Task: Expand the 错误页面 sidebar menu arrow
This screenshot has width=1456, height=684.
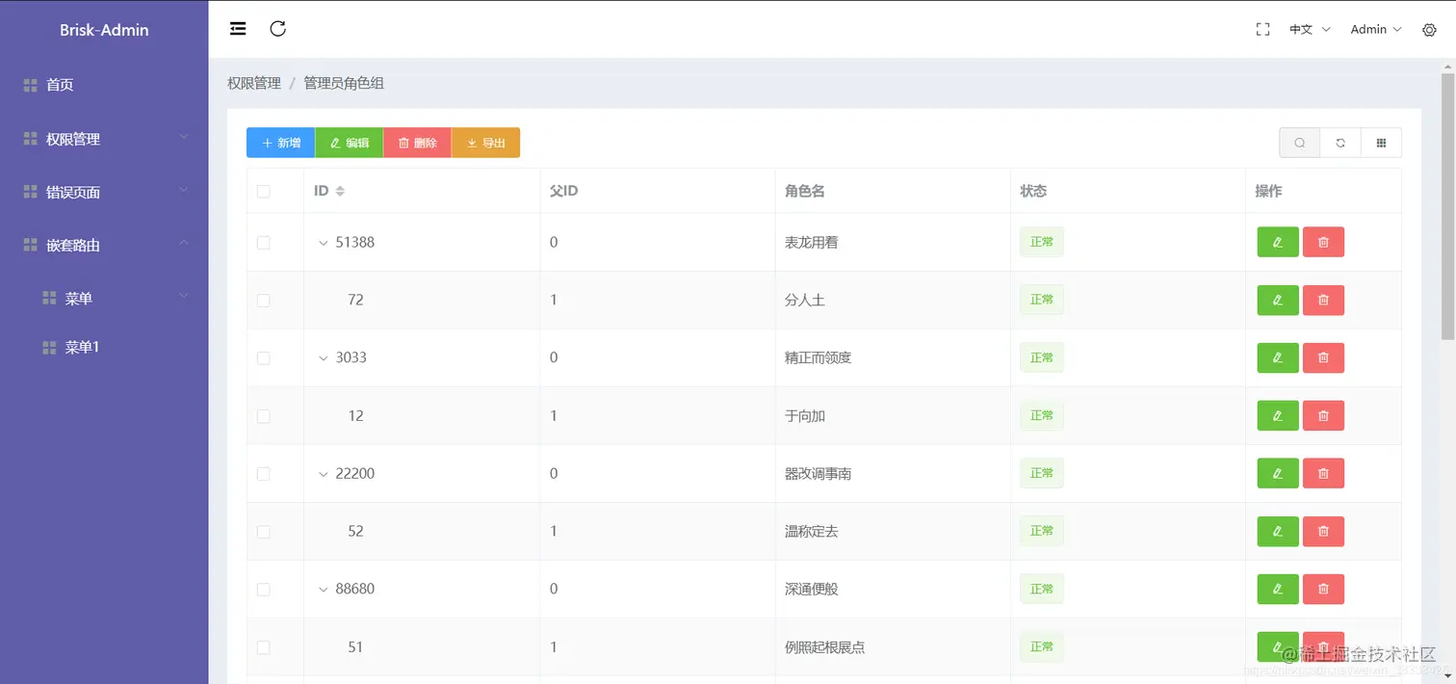Action: point(184,192)
